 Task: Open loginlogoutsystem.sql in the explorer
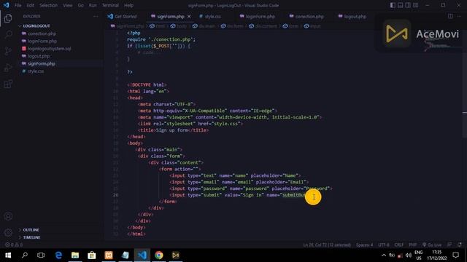(49, 49)
